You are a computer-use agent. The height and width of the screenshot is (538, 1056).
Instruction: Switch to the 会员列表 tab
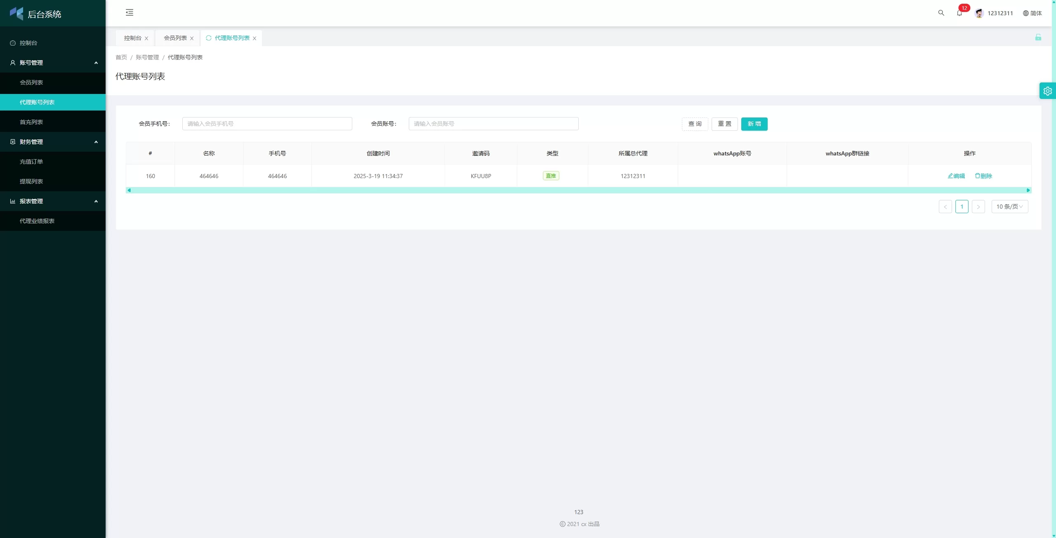[175, 38]
